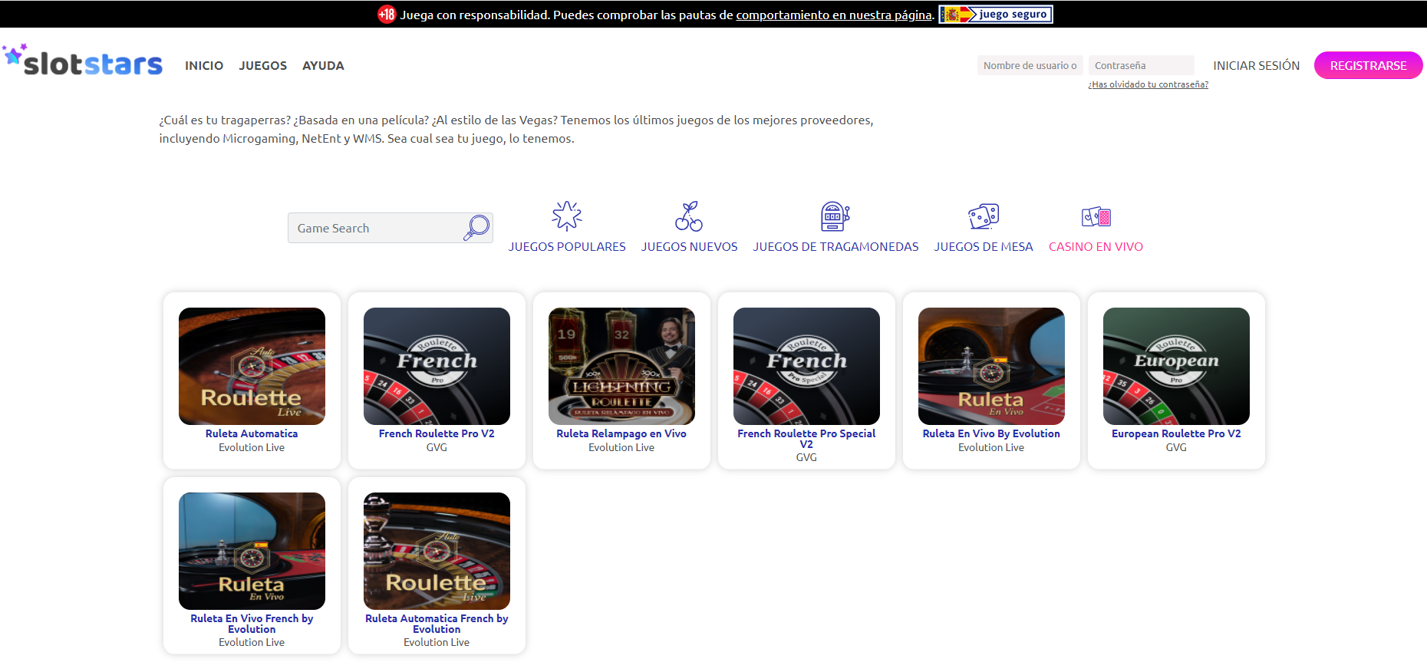Viewport: 1427px width, 672px height.
Task: Open the comportamiento en nuestra página link
Action: [834, 15]
